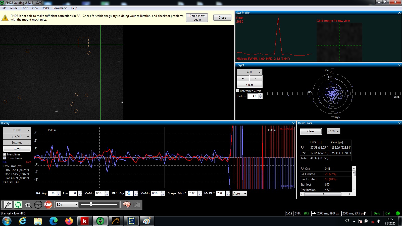
Task: Open advanced settings brain icon
Action: pos(127,205)
